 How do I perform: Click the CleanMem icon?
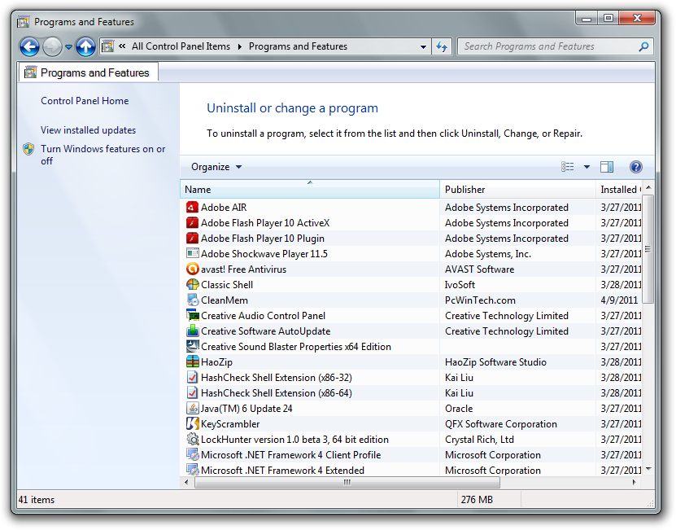192,300
